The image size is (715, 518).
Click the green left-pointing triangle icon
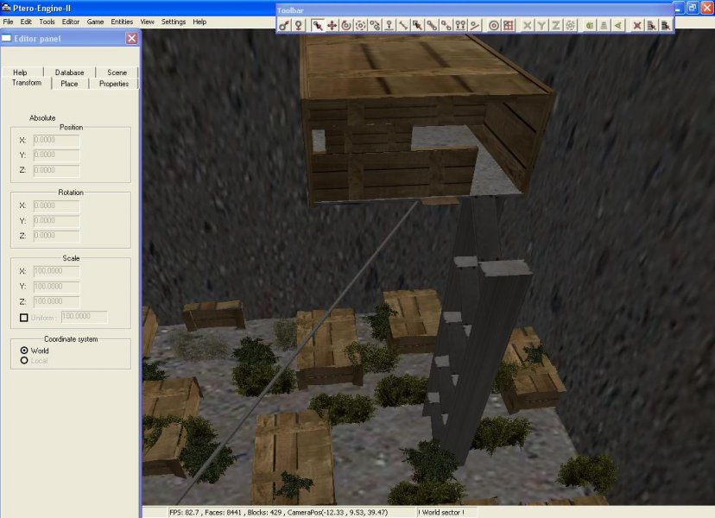[x=618, y=26]
